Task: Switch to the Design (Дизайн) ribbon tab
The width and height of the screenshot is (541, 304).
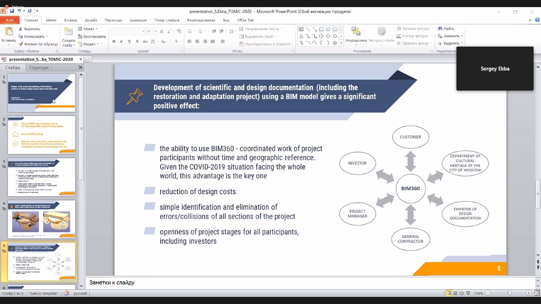Action: pos(90,20)
